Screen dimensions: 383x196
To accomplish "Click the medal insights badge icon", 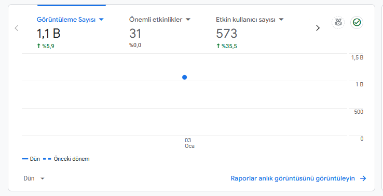I will pyautogui.click(x=338, y=23).
